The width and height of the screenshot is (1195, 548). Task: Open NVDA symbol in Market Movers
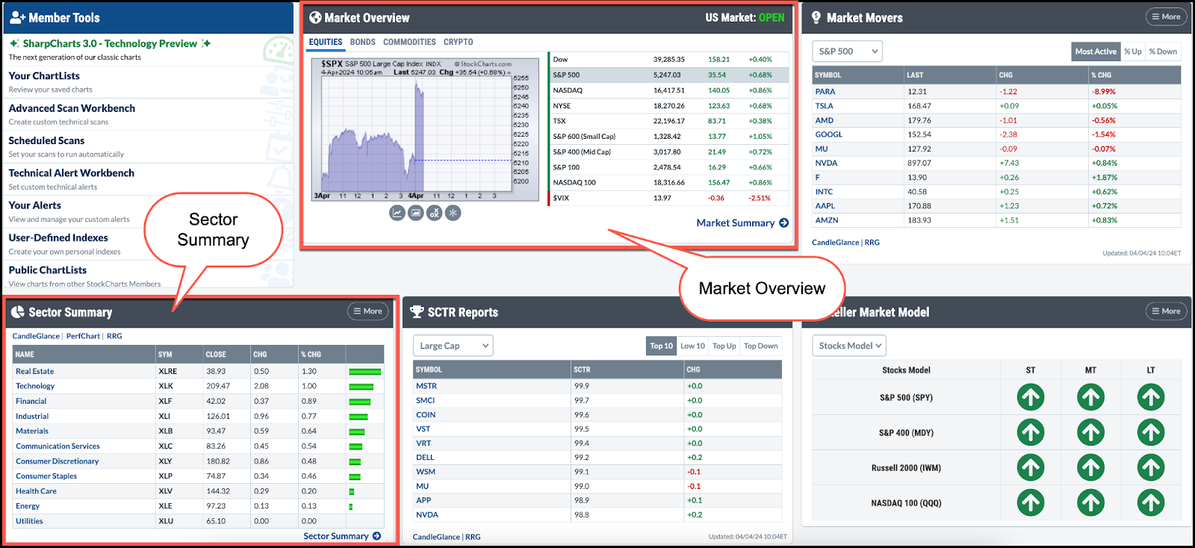(x=826, y=163)
